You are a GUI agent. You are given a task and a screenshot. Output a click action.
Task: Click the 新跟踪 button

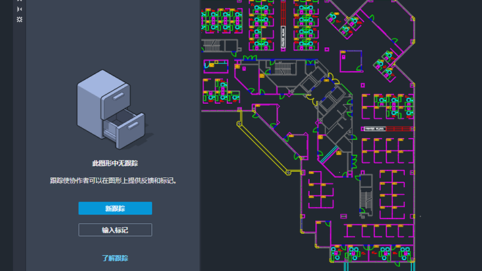point(115,208)
